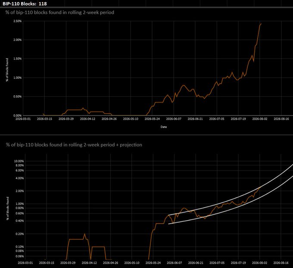The height and width of the screenshot is (268, 293).
Task: Click the 0.50% y-axis tick label
Action: point(17,97)
